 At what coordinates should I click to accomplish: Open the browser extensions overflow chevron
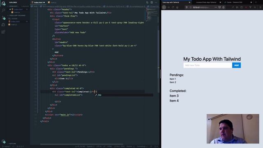click(x=255, y=7)
